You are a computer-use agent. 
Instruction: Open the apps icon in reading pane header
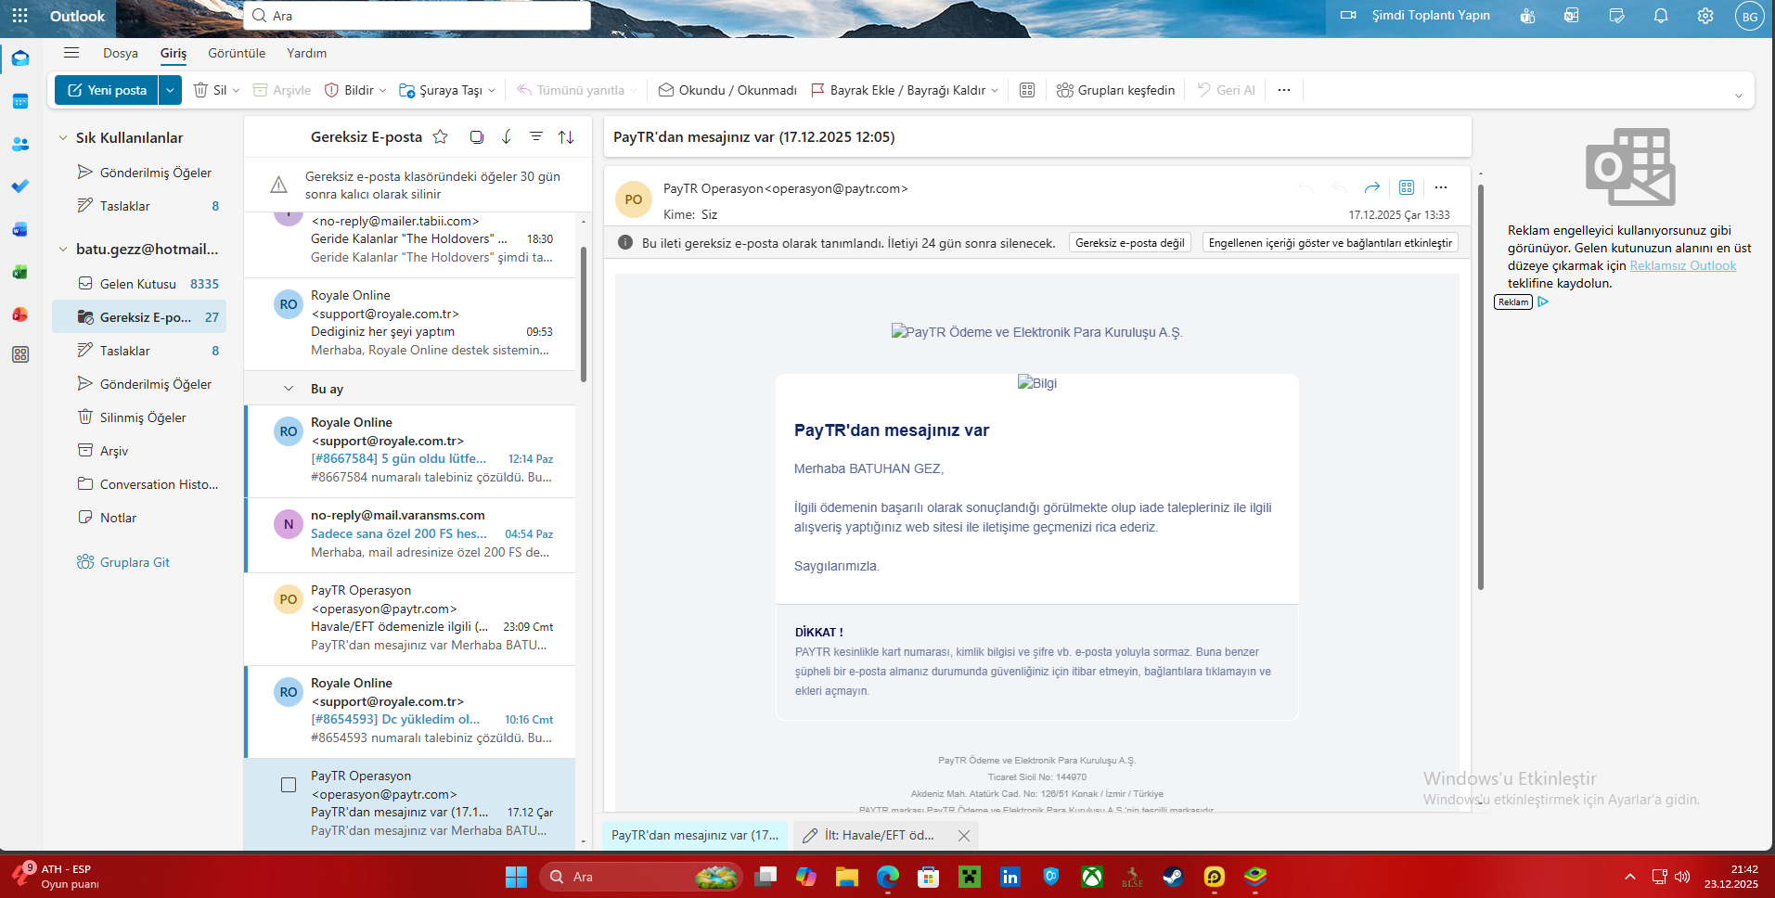coord(1407,187)
